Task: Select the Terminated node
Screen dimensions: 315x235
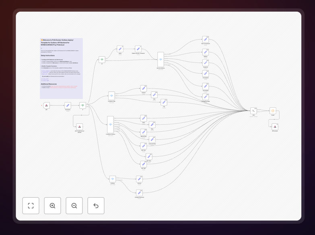Action: (x=206, y=86)
